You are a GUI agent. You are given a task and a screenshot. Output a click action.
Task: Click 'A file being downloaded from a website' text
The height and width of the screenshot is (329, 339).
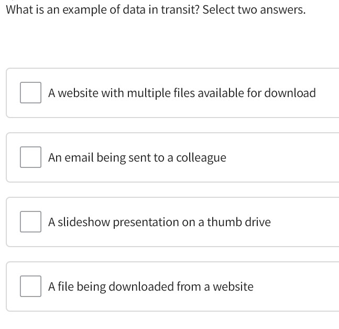click(x=150, y=287)
